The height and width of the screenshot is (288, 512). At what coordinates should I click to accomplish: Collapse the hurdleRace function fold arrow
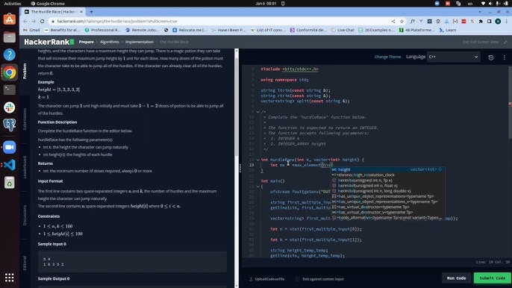click(258, 160)
